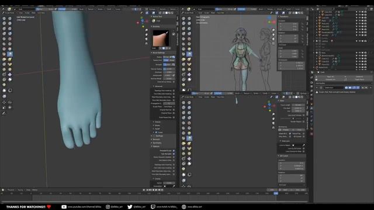Select the Draw Sharp brush in foot viewport
Viewport: 374px width, 210px height.
[10, 18]
